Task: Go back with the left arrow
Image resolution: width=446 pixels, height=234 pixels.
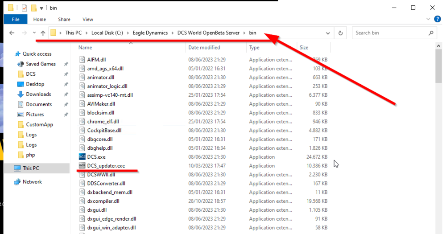Action: click(12, 33)
